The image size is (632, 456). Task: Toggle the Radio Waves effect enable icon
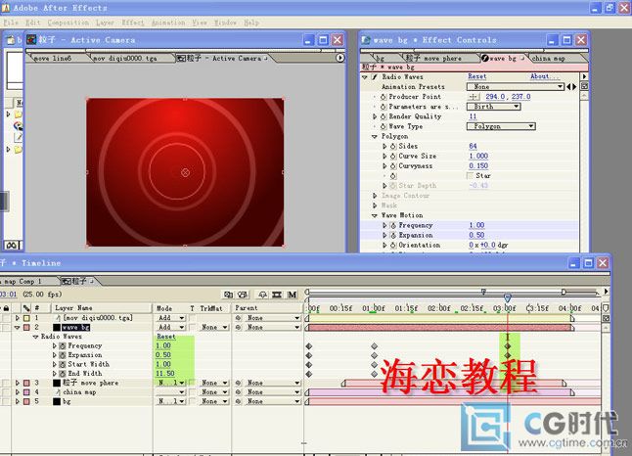coord(374,76)
